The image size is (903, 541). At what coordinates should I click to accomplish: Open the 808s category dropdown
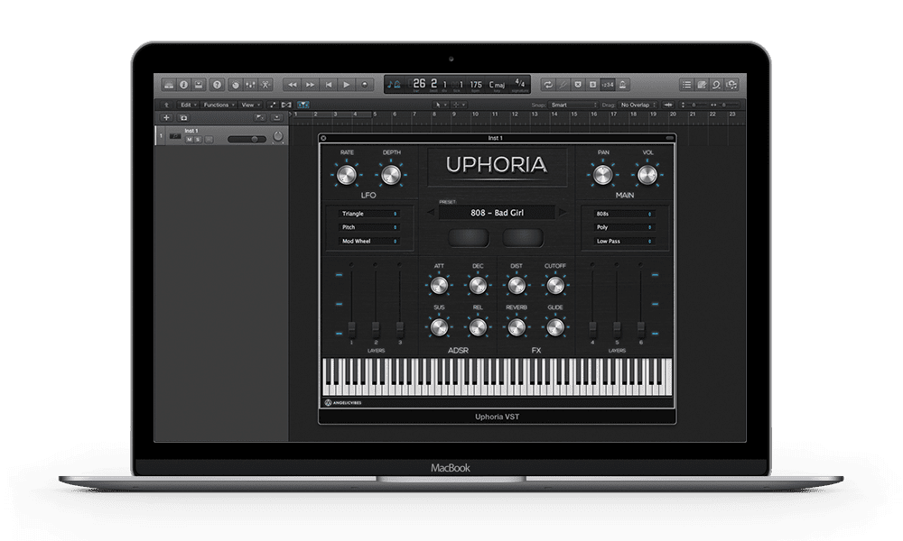(x=624, y=214)
